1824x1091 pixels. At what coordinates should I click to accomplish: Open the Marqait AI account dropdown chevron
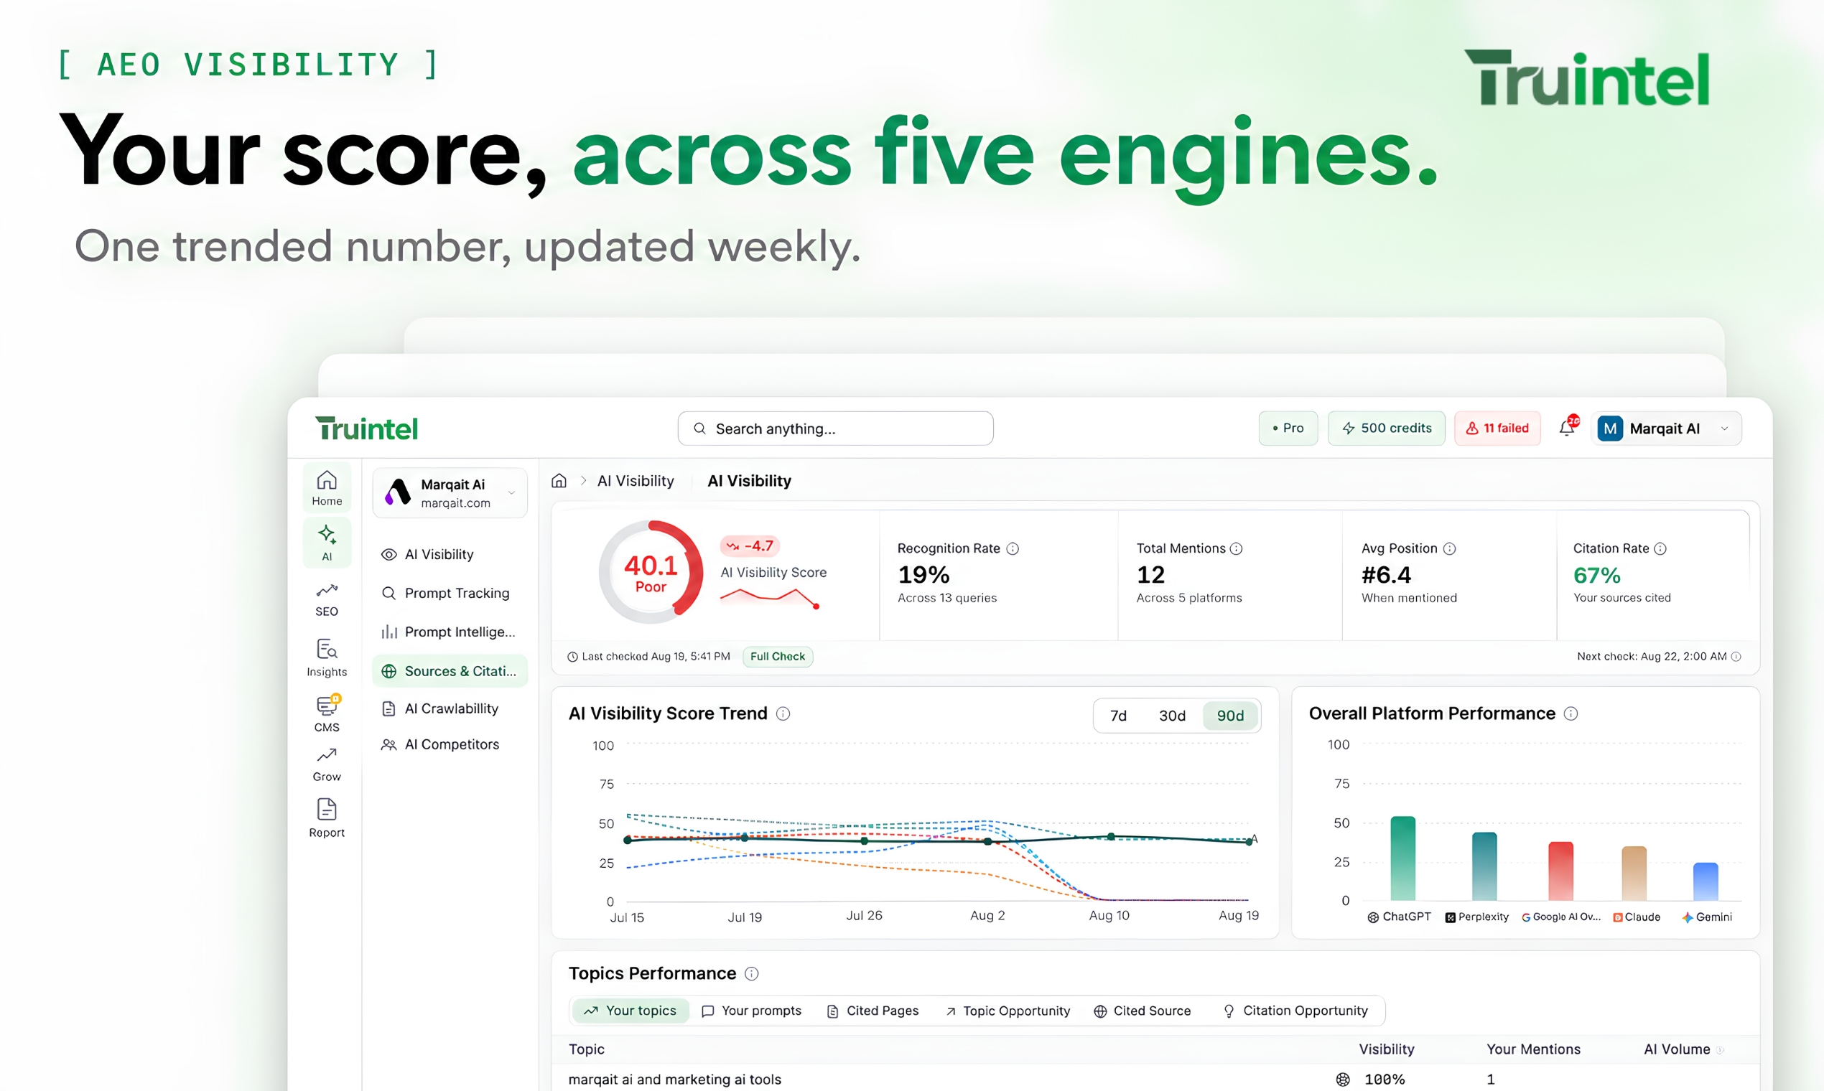tap(1724, 429)
